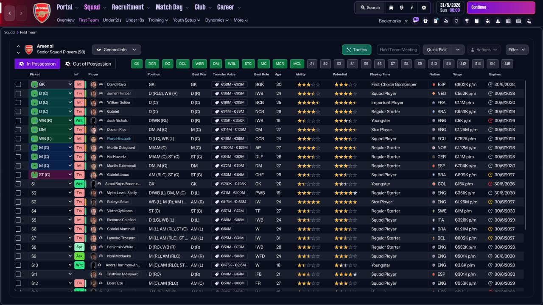Open the globe world icon in top bar
The width and height of the screenshot is (543, 305).
pyautogui.click(x=401, y=8)
